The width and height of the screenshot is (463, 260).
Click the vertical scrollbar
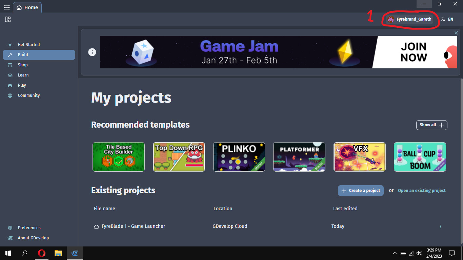coord(461,161)
